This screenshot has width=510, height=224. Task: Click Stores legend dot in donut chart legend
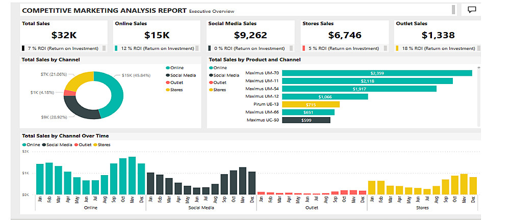(x=167, y=90)
